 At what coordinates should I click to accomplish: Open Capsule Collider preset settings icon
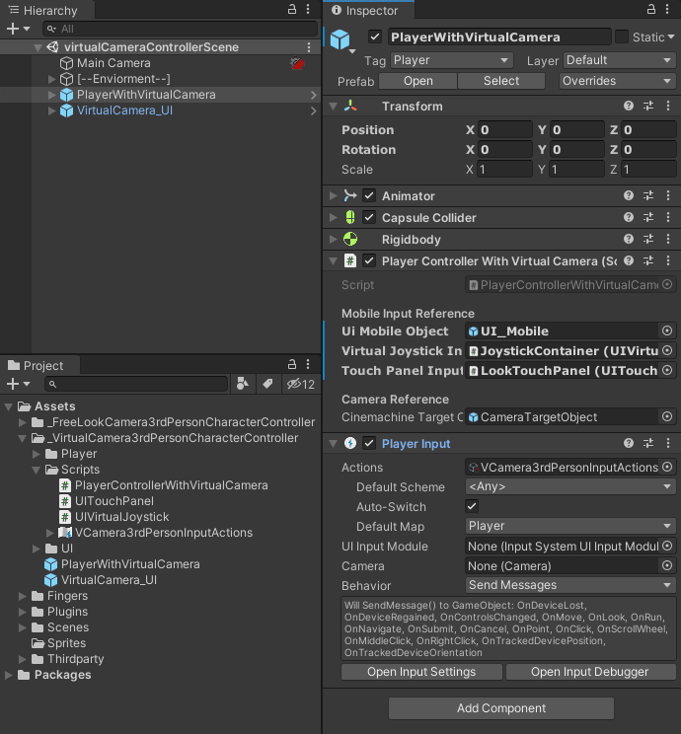tap(648, 217)
